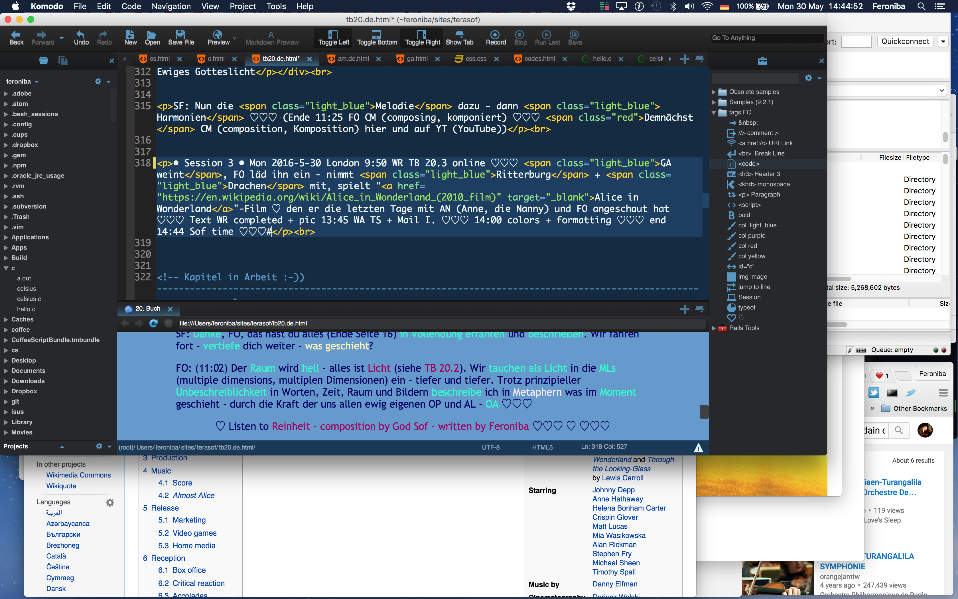This screenshot has height=599, width=958.
Task: Switch to the codes.html tab
Action: [539, 59]
